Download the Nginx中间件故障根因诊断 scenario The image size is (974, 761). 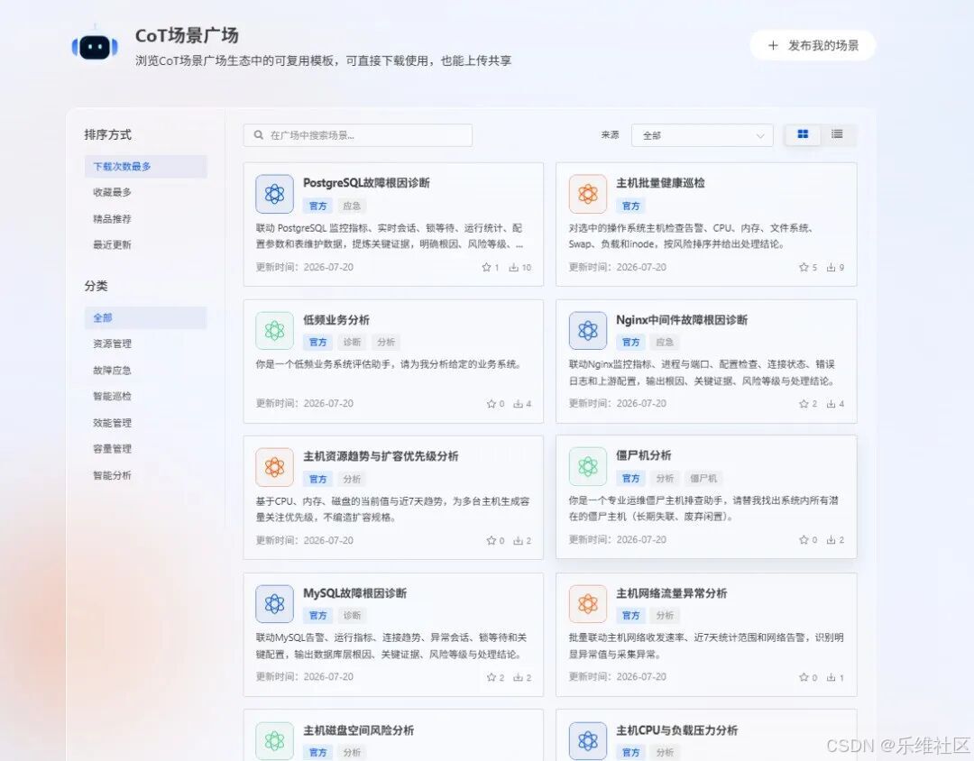click(x=832, y=404)
